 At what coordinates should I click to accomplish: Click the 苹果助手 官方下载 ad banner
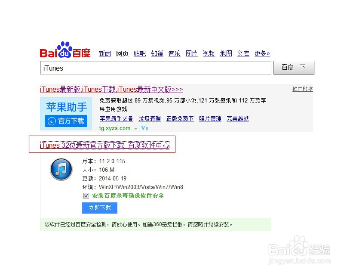tap(66, 113)
